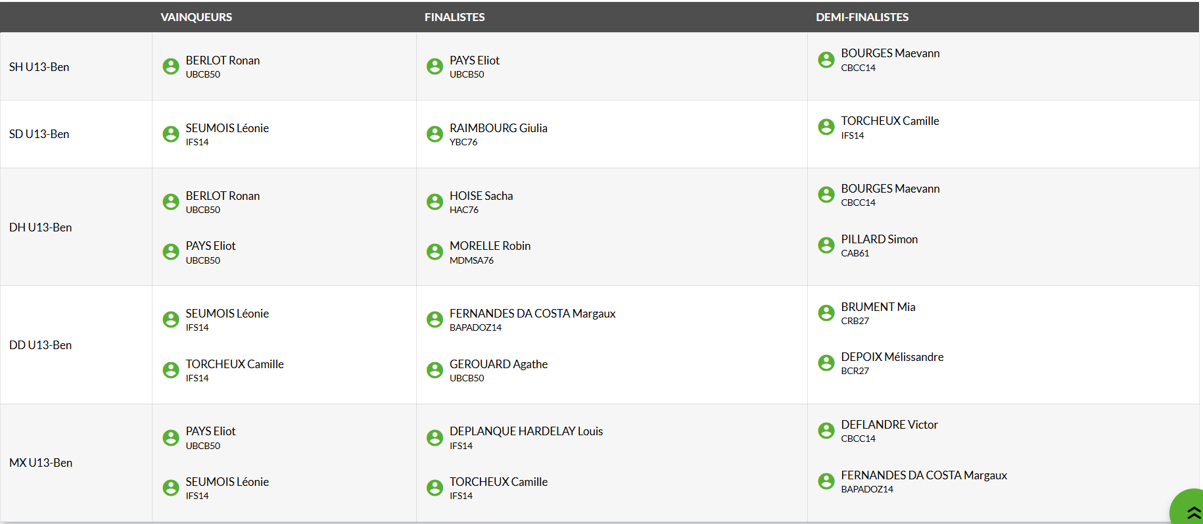Select the MX U13-Ben row label
The width and height of the screenshot is (1203, 524).
(41, 463)
